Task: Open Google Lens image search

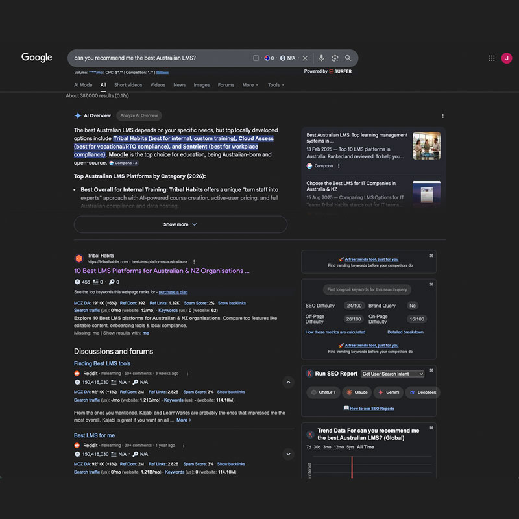Action: pyautogui.click(x=335, y=58)
